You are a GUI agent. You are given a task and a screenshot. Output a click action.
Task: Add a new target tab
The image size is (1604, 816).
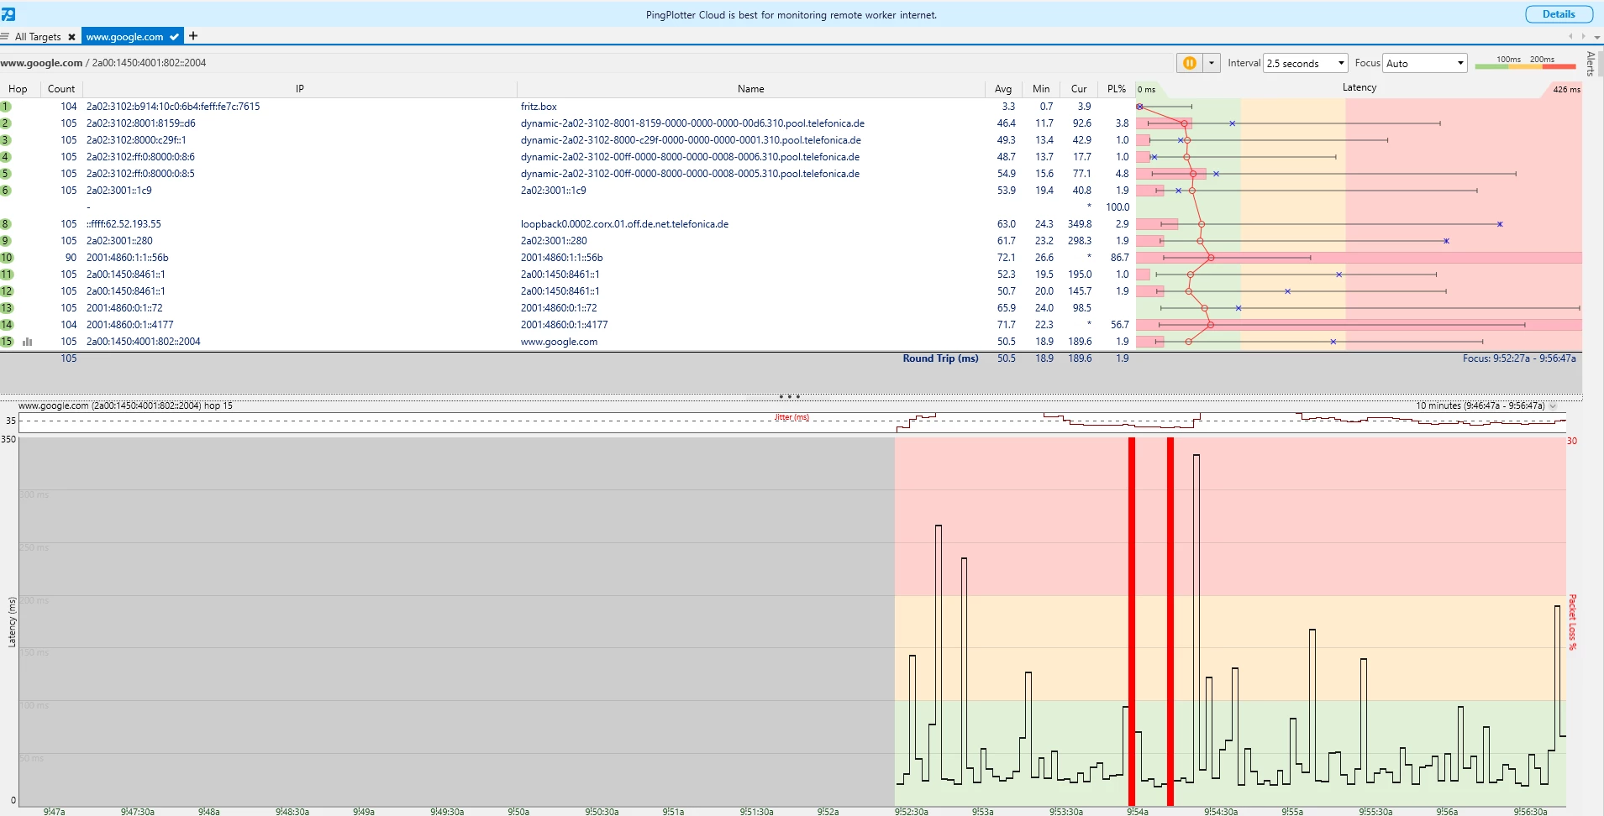pyautogui.click(x=193, y=36)
